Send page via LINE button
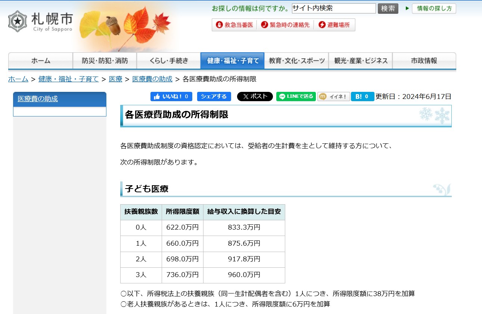 (x=296, y=96)
